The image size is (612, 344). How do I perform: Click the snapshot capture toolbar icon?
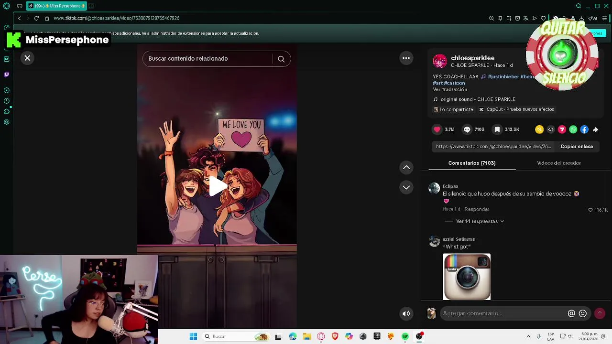coord(509,18)
